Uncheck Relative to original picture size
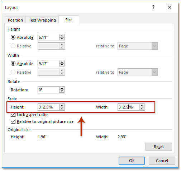 click(x=13, y=121)
